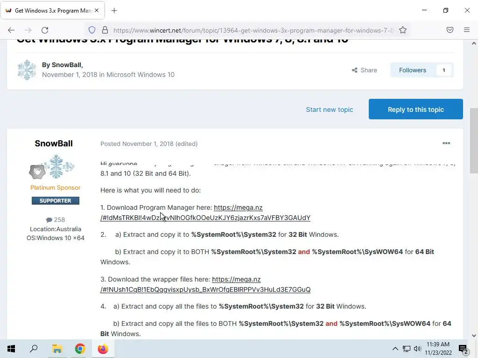Open taskbar search magnifier

coord(34,349)
